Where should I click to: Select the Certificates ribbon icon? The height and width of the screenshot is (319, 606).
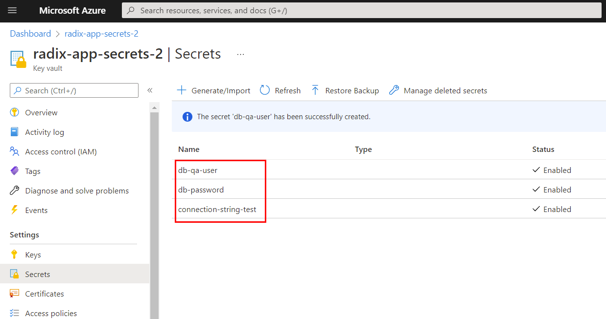pos(15,293)
